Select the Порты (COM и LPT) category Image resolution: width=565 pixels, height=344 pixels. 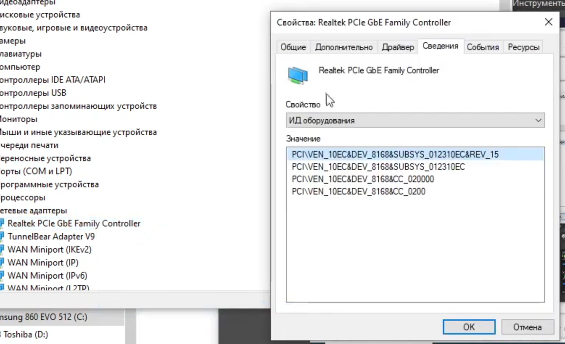tap(36, 171)
